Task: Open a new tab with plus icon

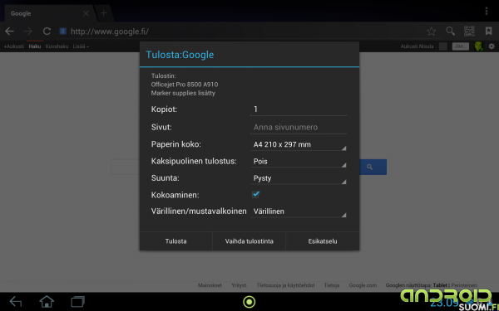Action: pyautogui.click(x=103, y=13)
